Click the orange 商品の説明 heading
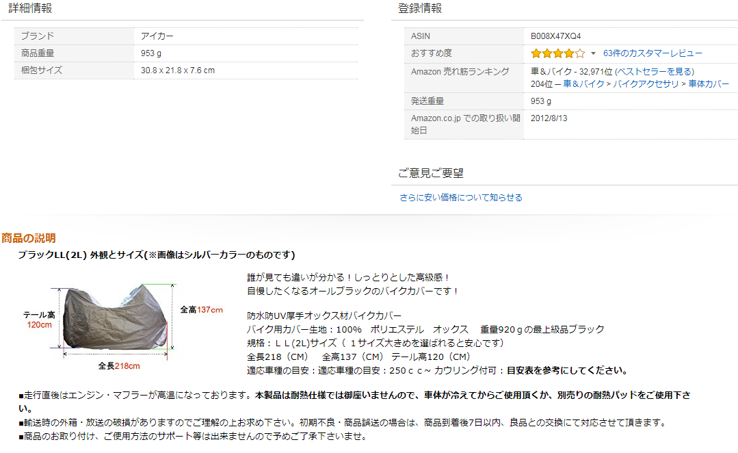738x453 pixels. [29, 238]
